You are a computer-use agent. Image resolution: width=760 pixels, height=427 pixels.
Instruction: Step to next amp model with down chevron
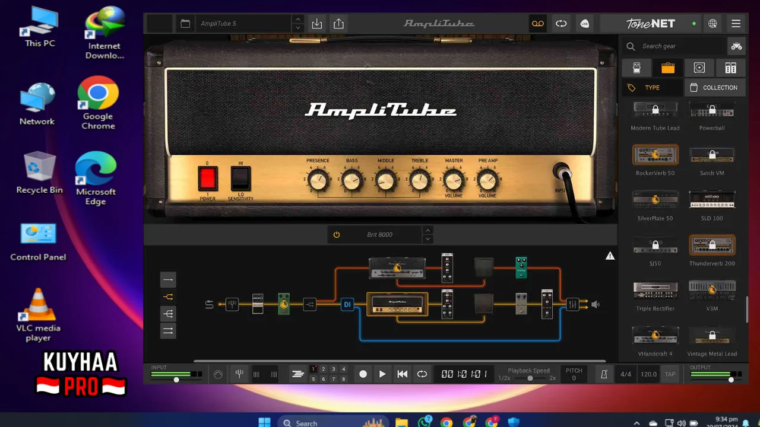tap(427, 239)
